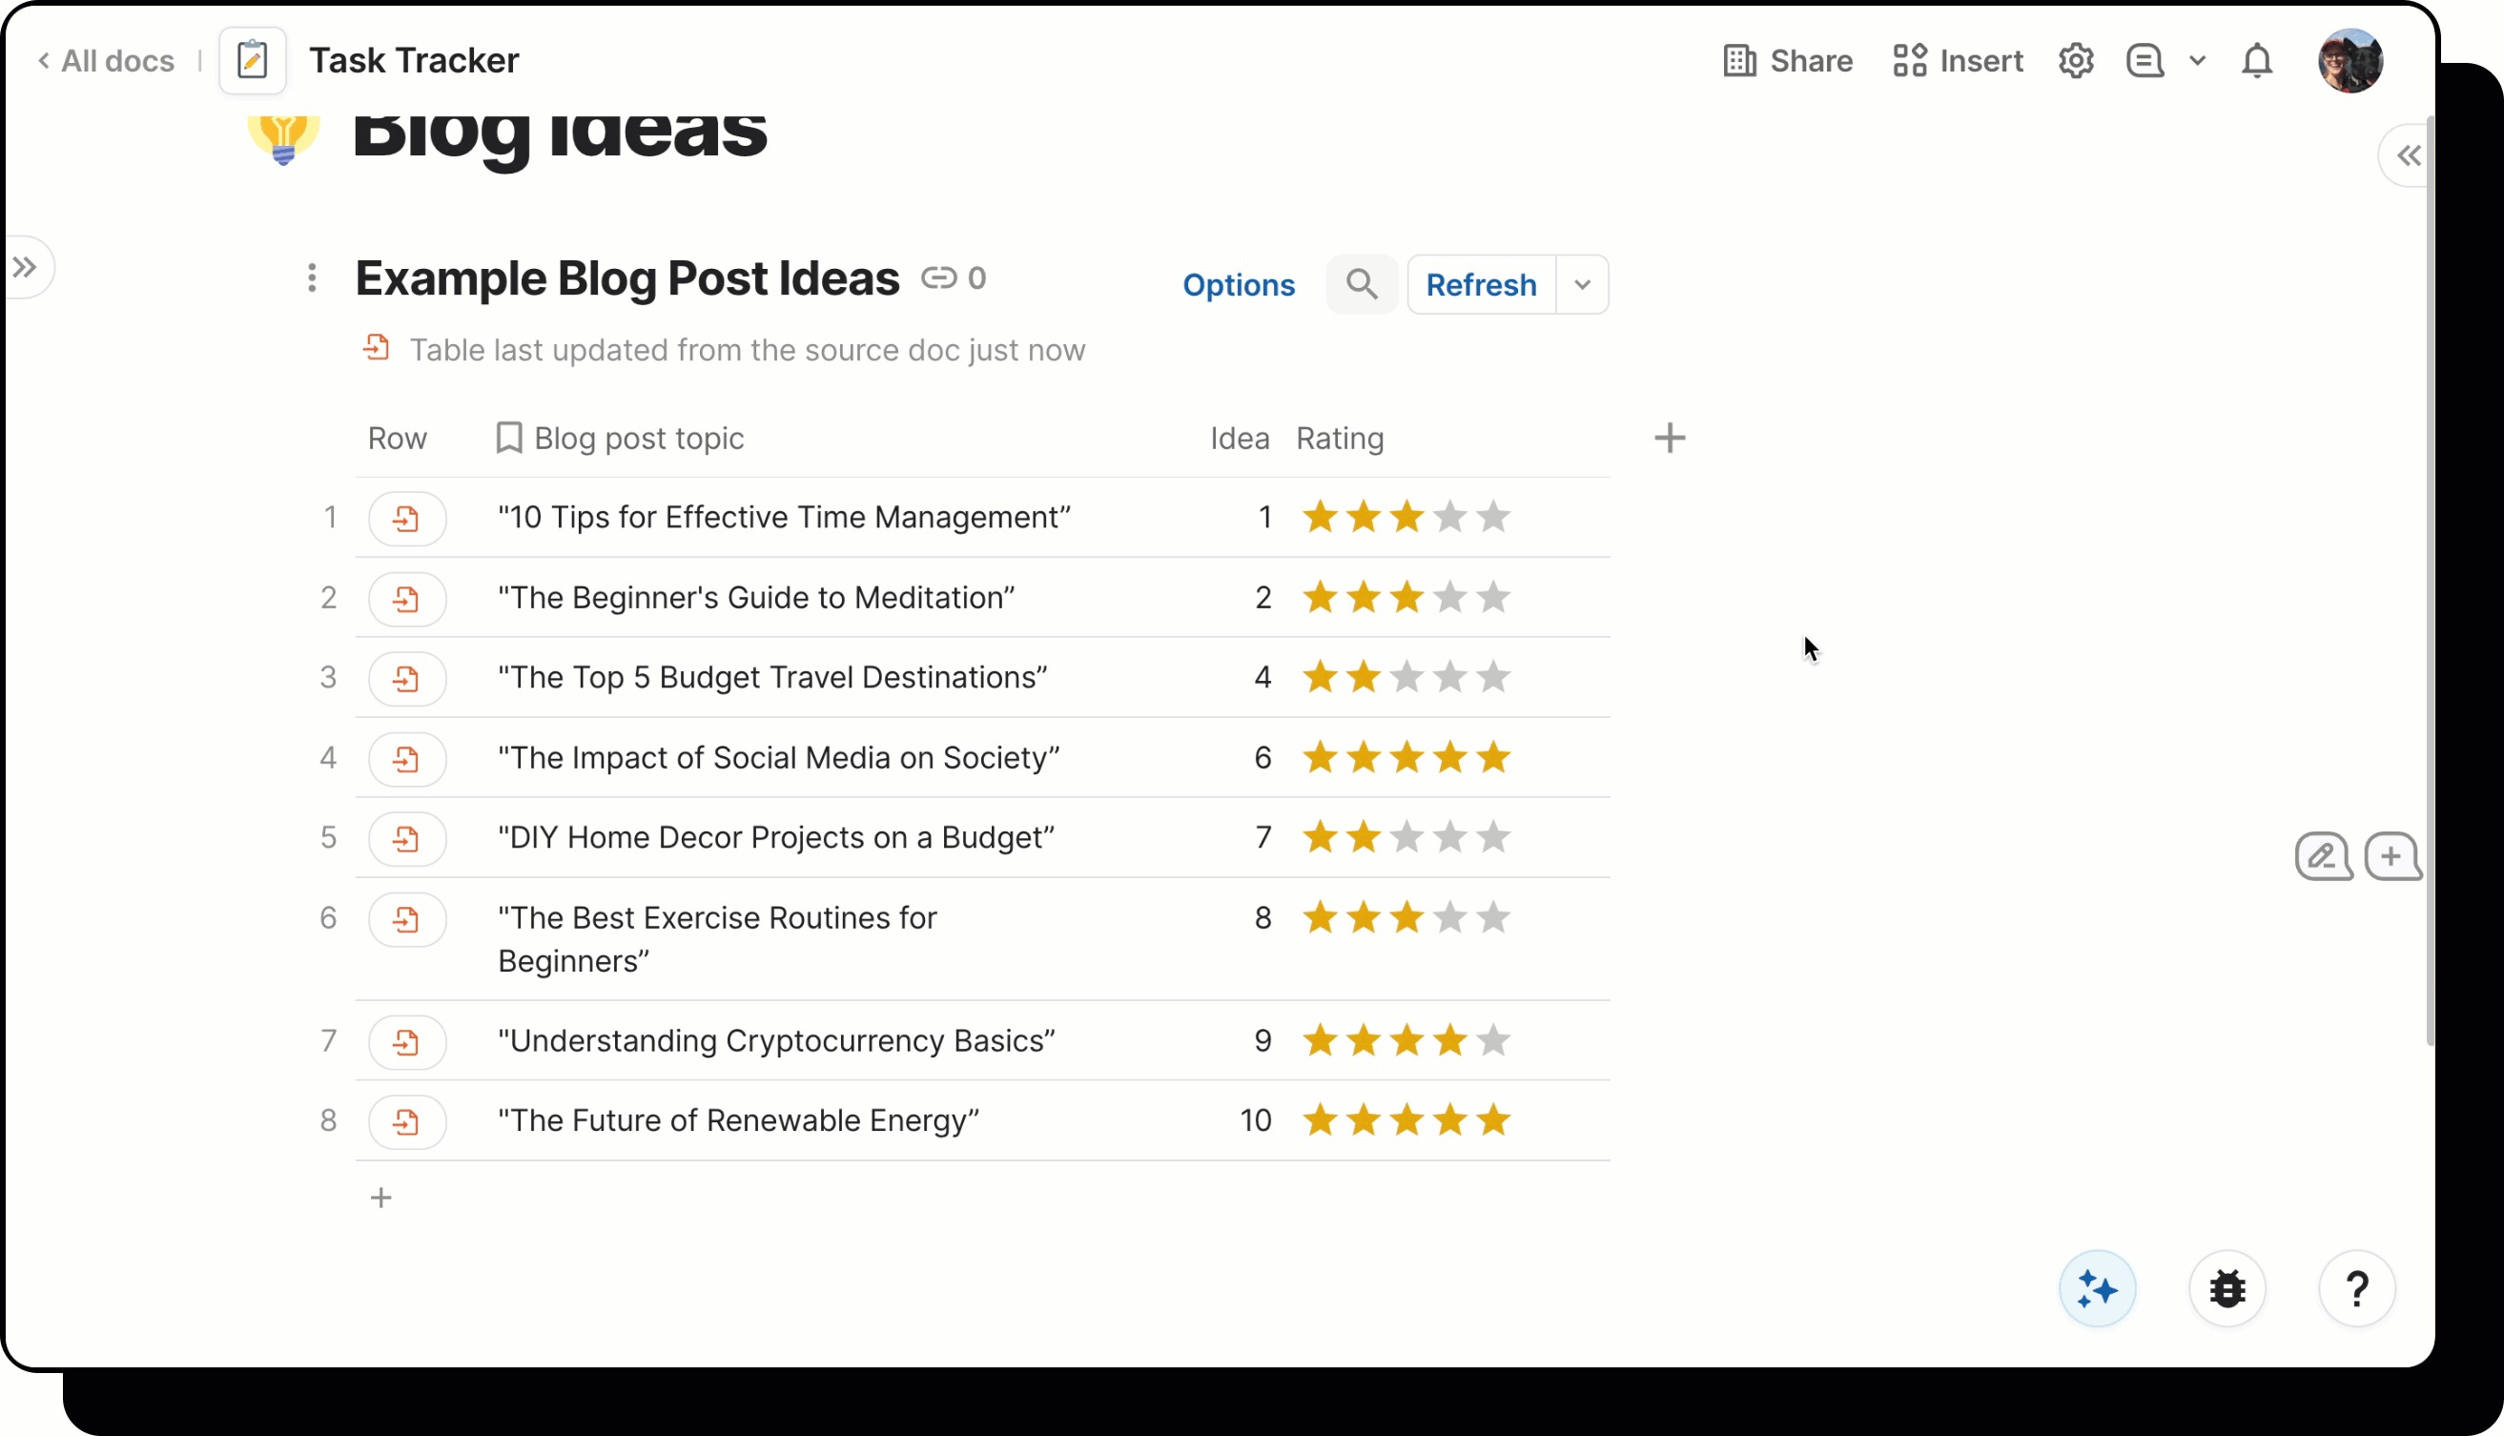2504x1436 pixels.
Task: Set fifth star for Time Management rating
Action: click(x=1494, y=517)
